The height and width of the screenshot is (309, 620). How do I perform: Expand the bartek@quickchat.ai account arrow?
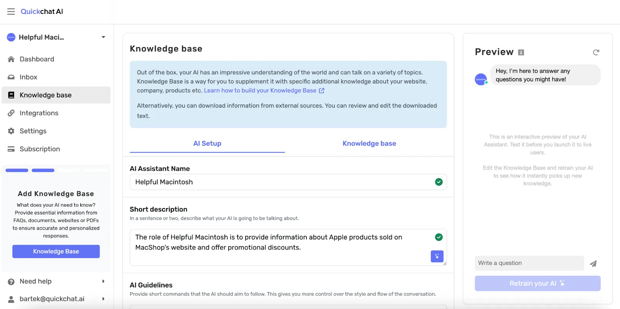click(103, 299)
